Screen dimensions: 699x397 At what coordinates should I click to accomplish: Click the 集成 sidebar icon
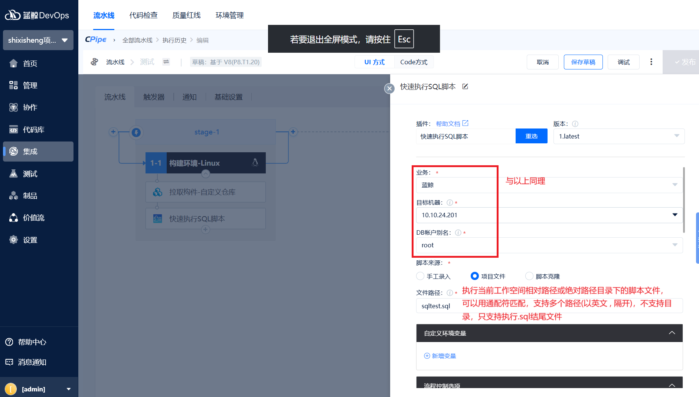14,152
